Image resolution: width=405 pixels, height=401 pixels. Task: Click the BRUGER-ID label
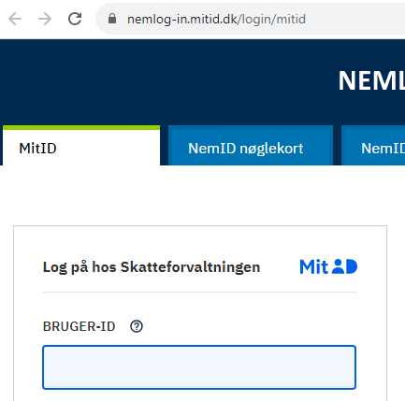point(80,326)
